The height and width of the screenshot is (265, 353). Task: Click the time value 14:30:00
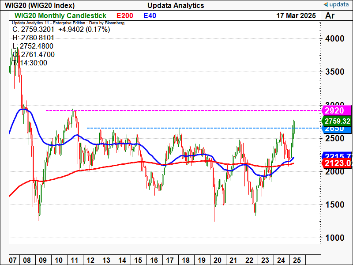(x=34, y=63)
